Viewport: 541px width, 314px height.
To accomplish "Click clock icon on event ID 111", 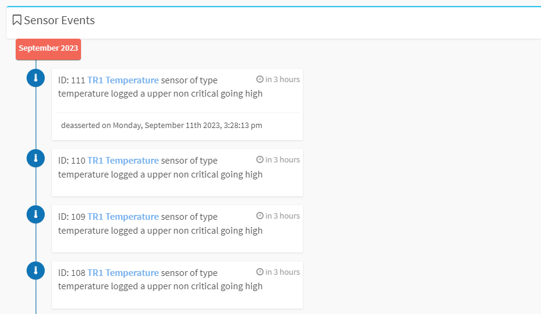I will 260,79.
